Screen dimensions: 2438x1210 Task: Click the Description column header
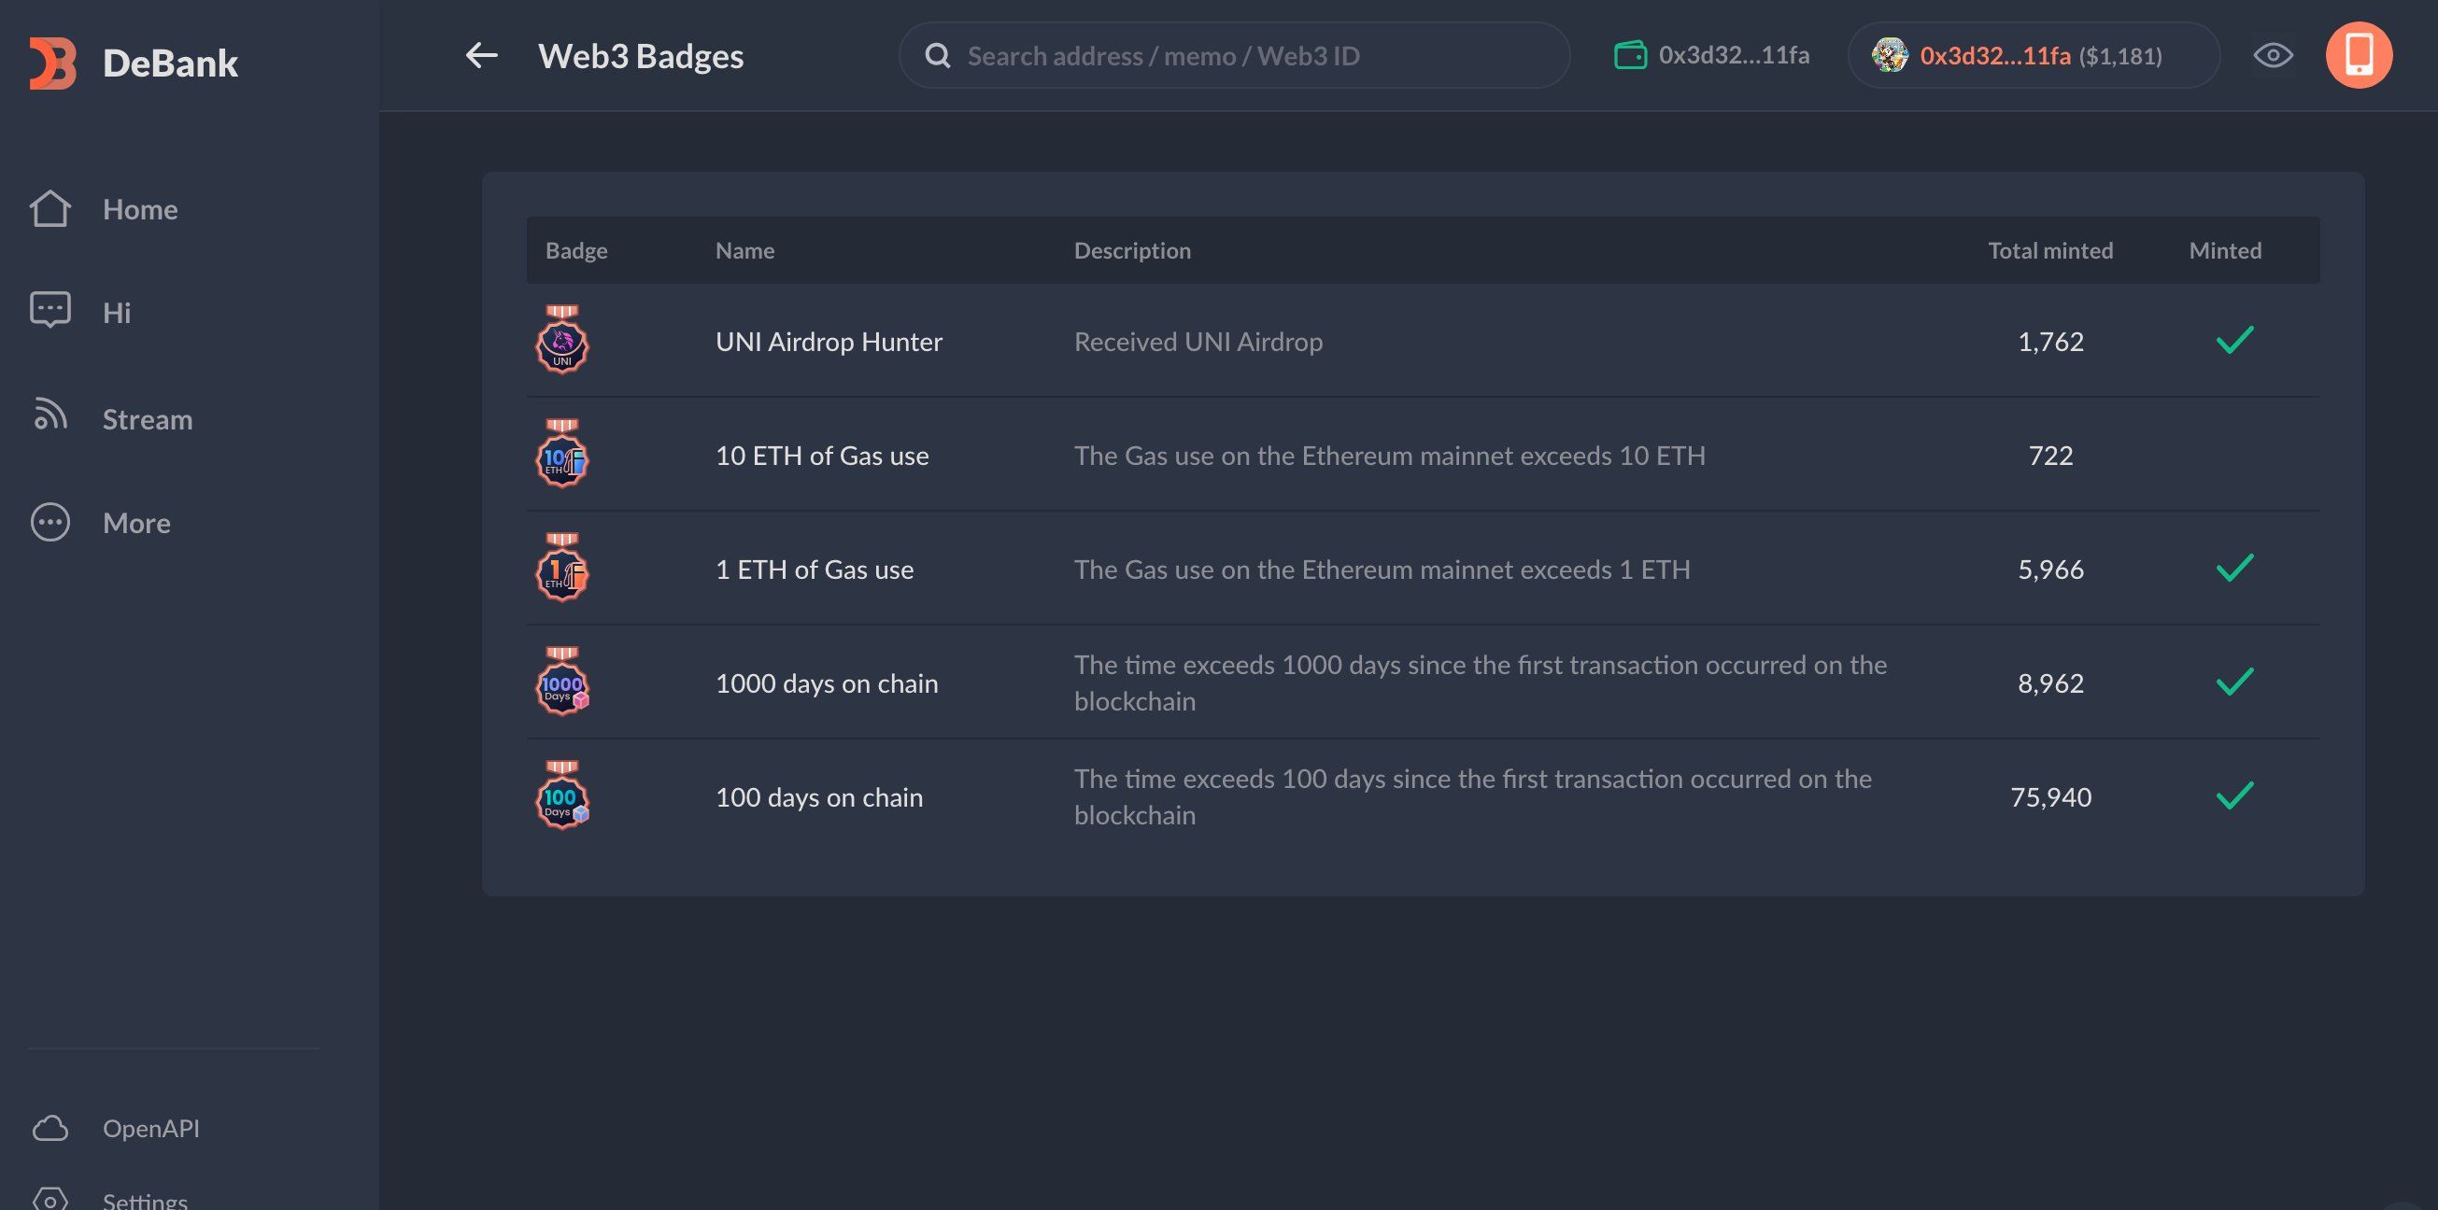tap(1132, 251)
